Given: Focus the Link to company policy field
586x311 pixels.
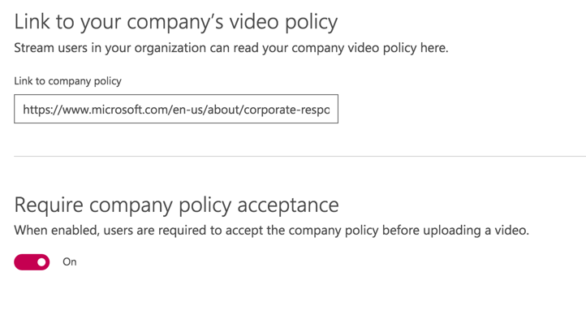Looking at the screenshot, I should tap(176, 109).
